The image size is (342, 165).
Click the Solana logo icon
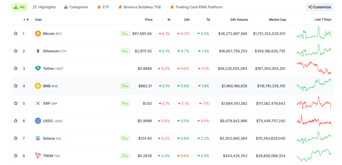pos(38,138)
